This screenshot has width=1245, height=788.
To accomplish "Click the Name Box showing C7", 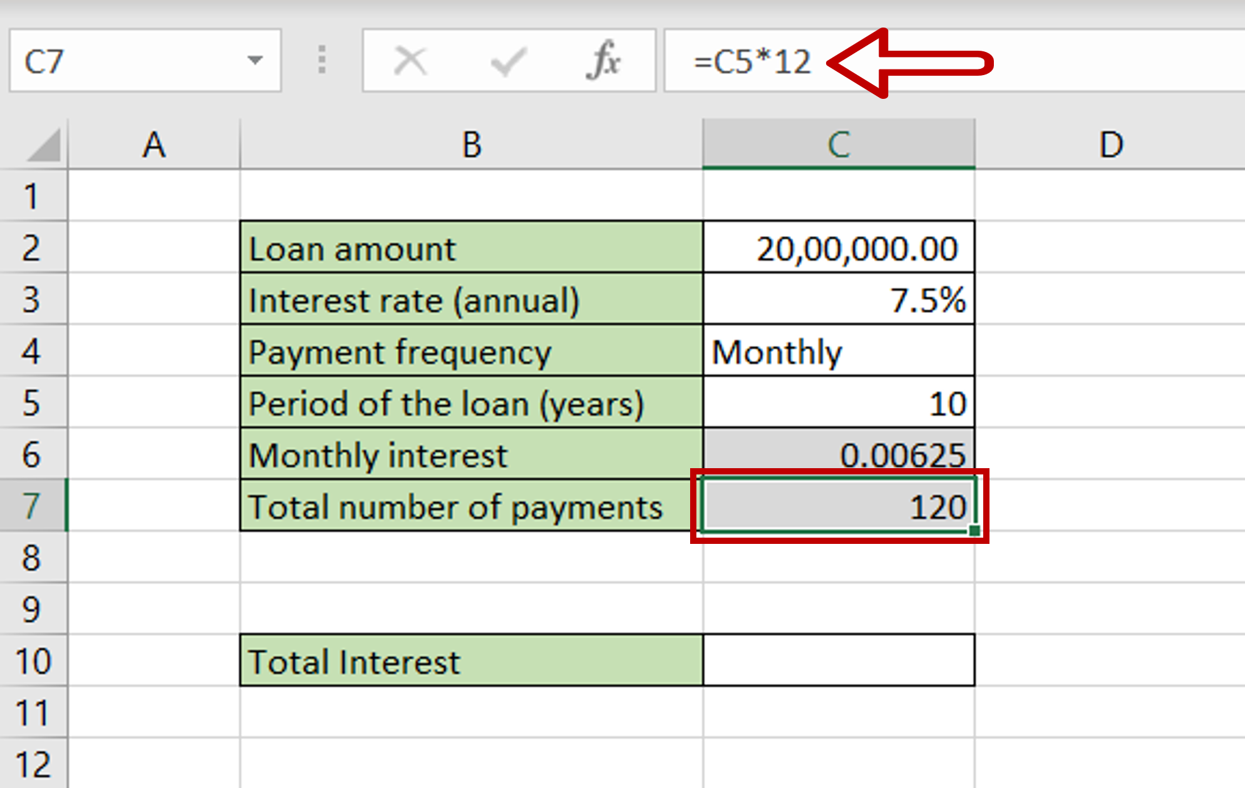I will pos(145,61).
